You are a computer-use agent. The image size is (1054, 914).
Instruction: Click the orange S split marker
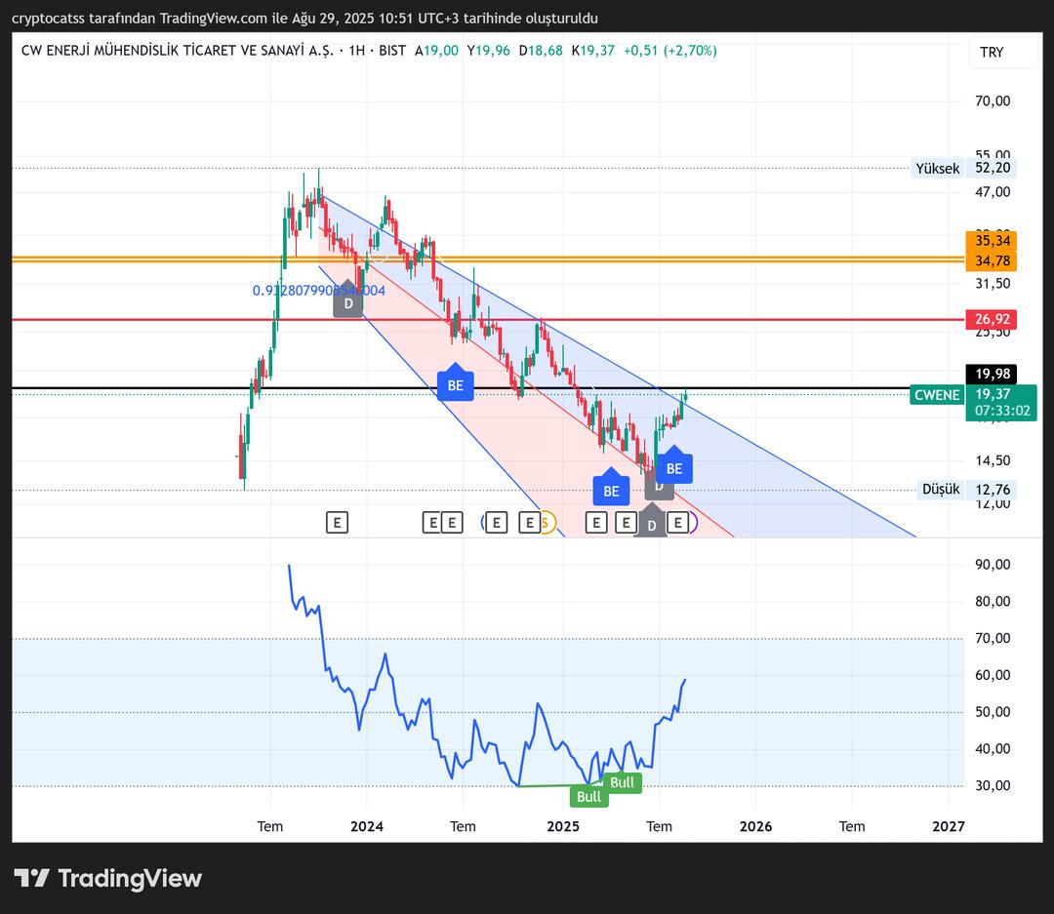547,522
